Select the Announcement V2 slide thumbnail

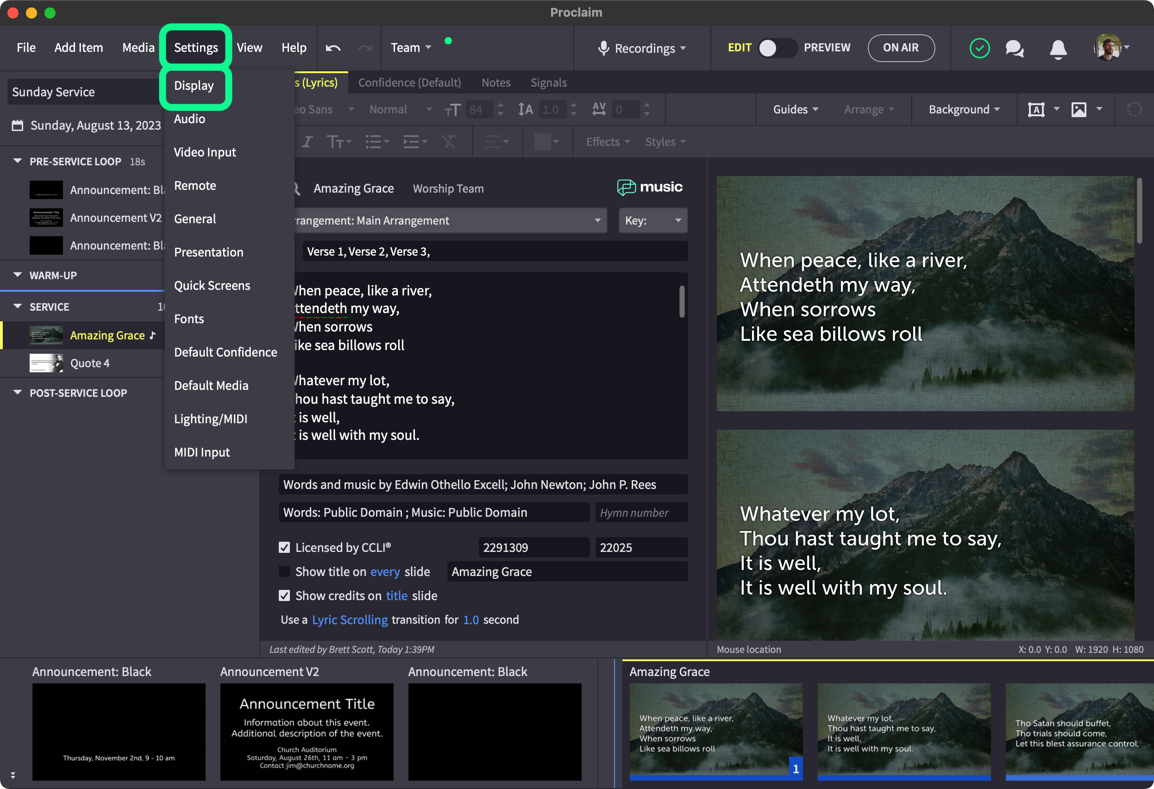click(x=307, y=732)
